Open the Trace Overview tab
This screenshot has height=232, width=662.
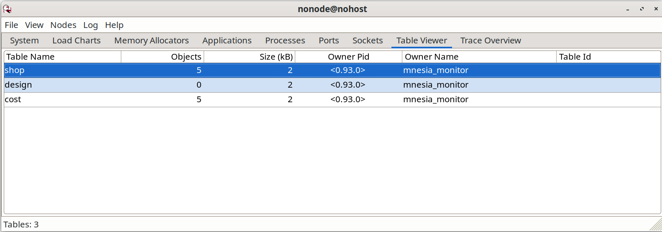pos(491,40)
